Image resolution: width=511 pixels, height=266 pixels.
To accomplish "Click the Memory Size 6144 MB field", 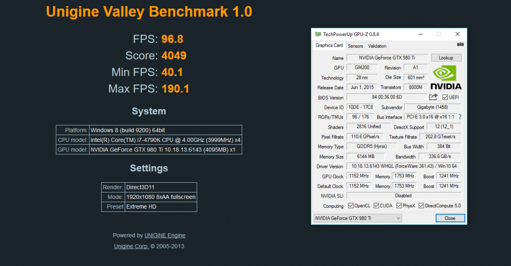I will 366,156.
